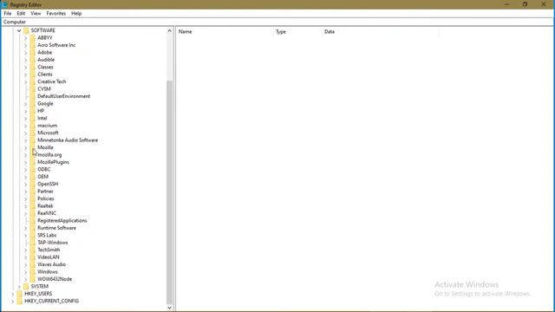Click the SRS Labs folder icon
The height and width of the screenshot is (312, 555).
(33, 235)
